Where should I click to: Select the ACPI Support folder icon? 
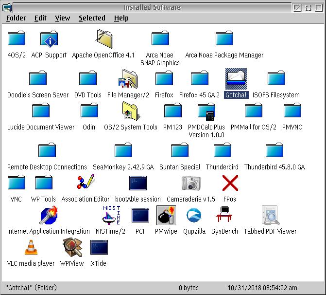49,38
